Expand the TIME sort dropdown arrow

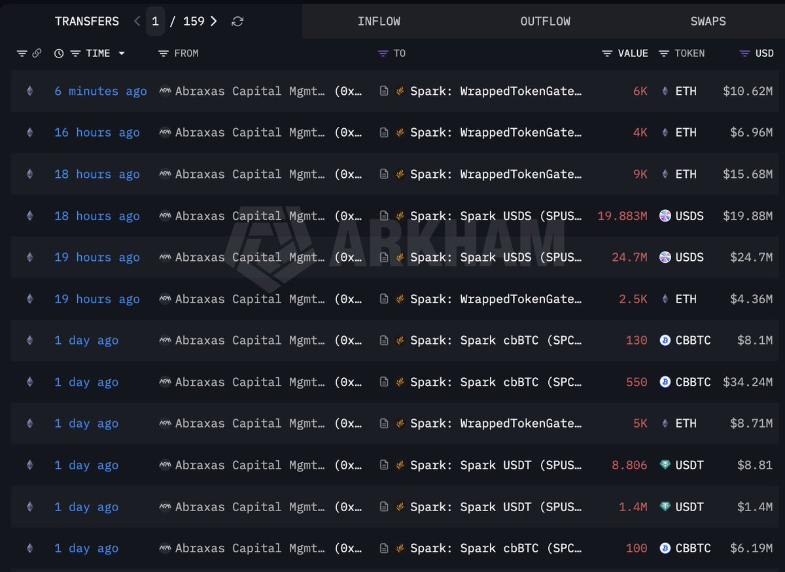(x=122, y=54)
